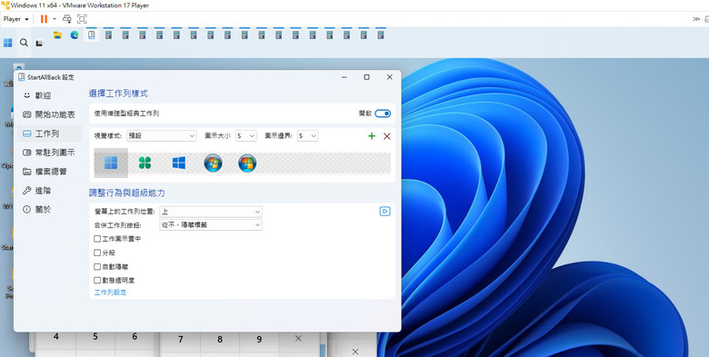709x357 pixels.
Task: Click Send Ctrl+Alt+Del icon in VMware toolbar
Action: coord(67,19)
